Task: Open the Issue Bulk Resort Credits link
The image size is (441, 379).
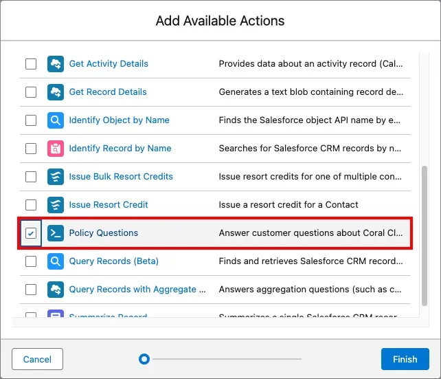Action: tap(121, 177)
